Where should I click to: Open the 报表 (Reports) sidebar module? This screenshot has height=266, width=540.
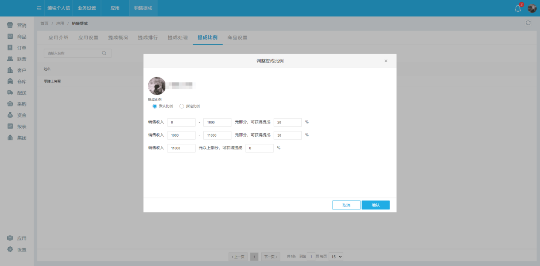16,126
